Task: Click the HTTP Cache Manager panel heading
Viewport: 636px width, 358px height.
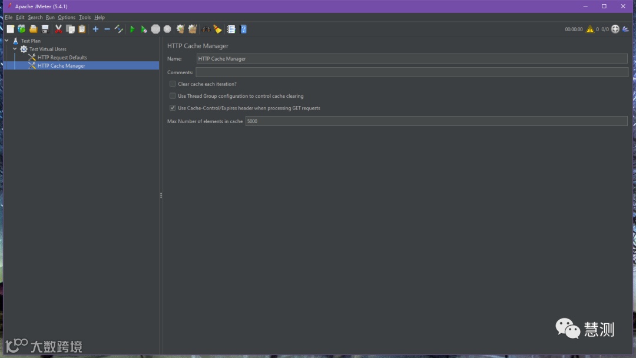Action: coord(197,46)
